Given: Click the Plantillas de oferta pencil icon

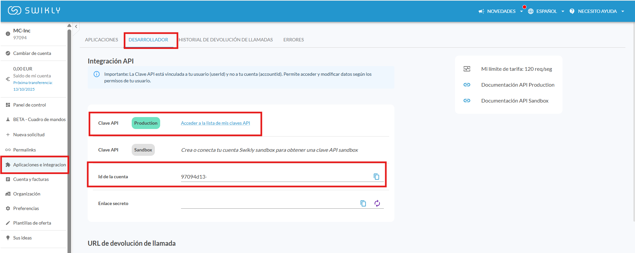Looking at the screenshot, I should click(8, 223).
